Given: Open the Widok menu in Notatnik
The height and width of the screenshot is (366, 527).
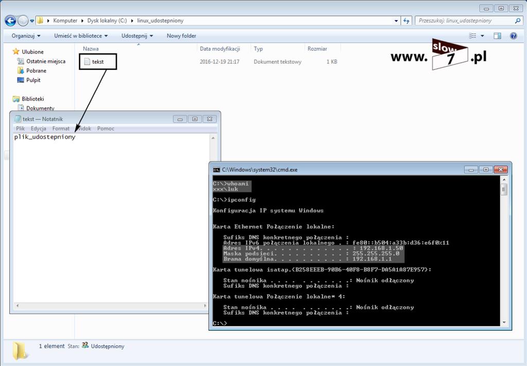Looking at the screenshot, I should point(83,129).
